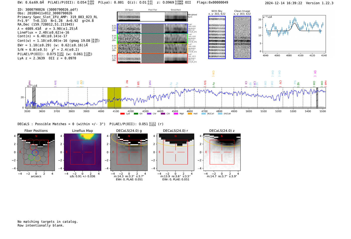Click the DECaLS : Possible Matches = 0 line

click(61, 124)
